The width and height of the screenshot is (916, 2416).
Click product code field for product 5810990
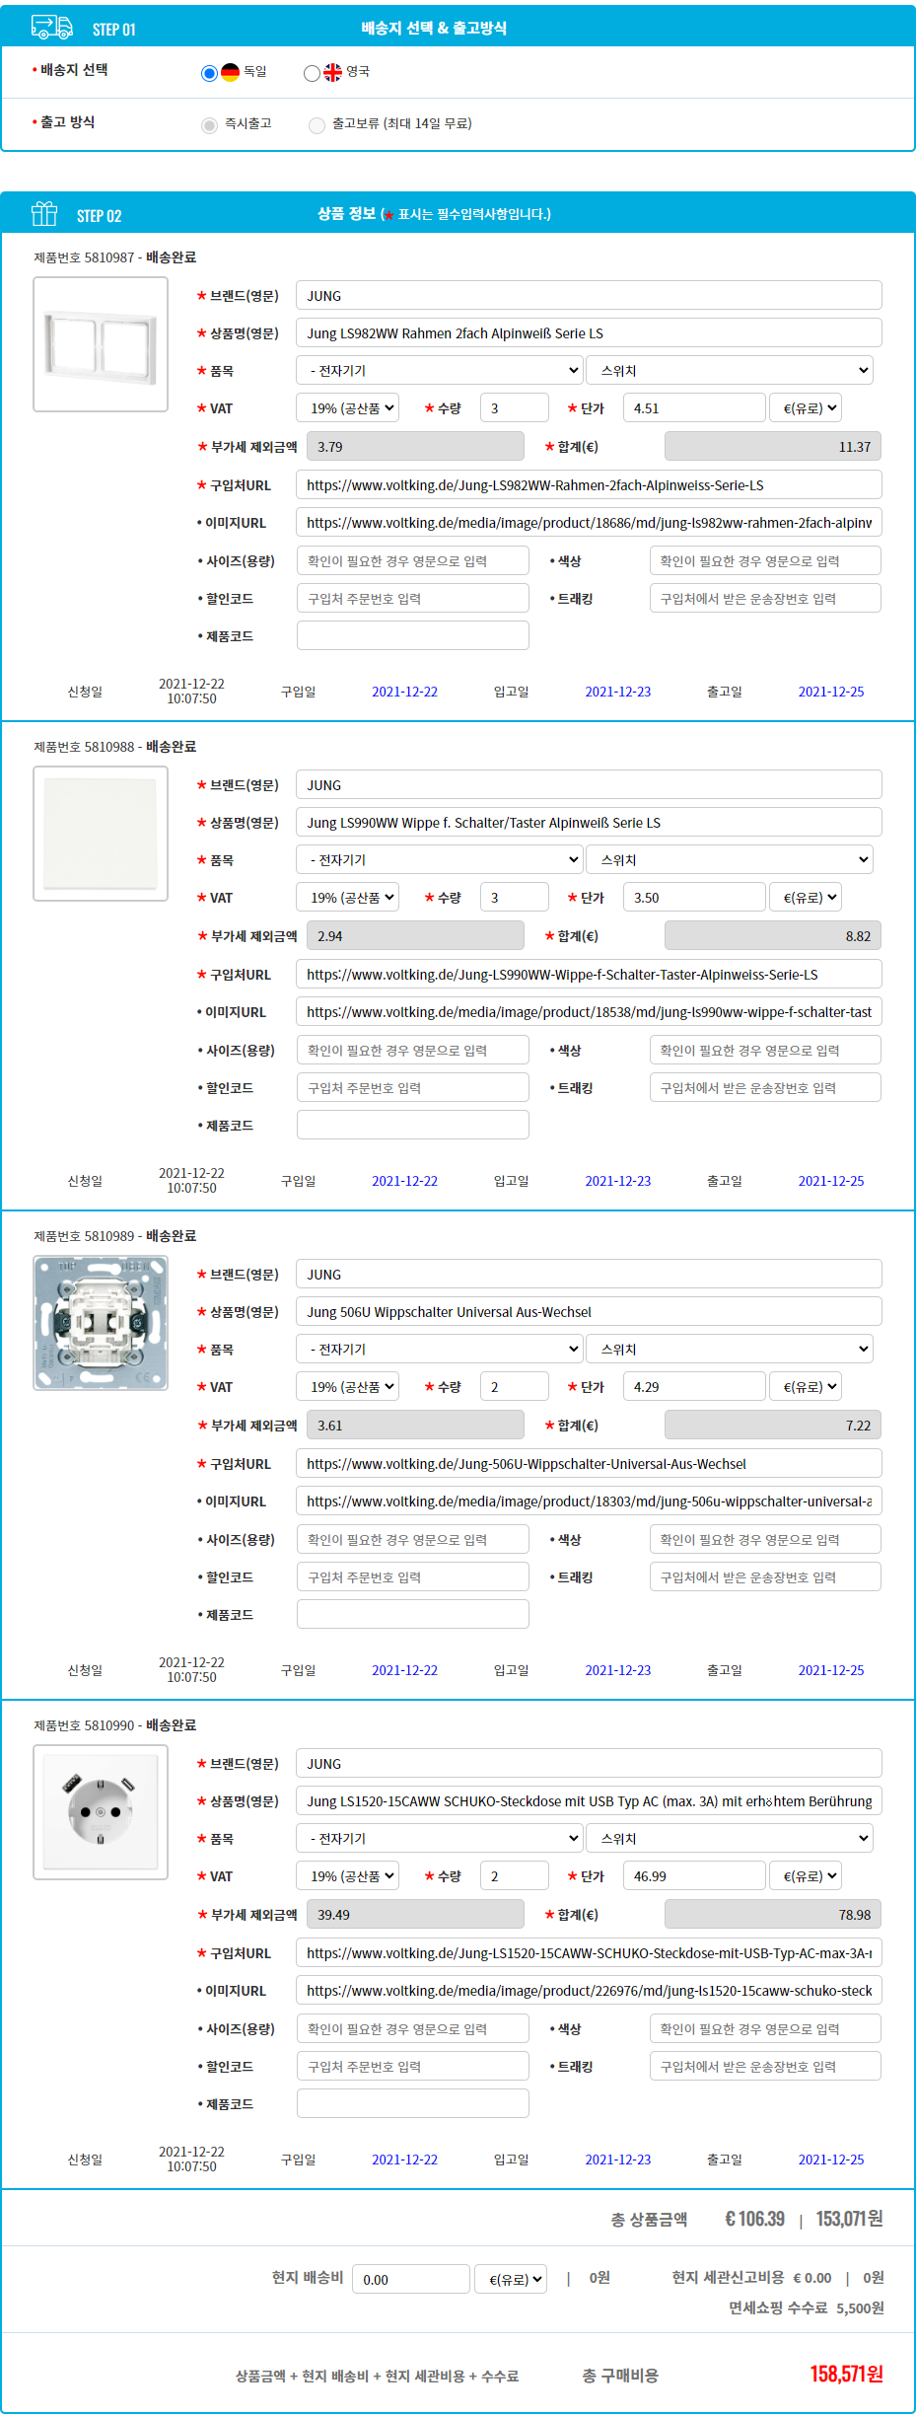tap(412, 2103)
